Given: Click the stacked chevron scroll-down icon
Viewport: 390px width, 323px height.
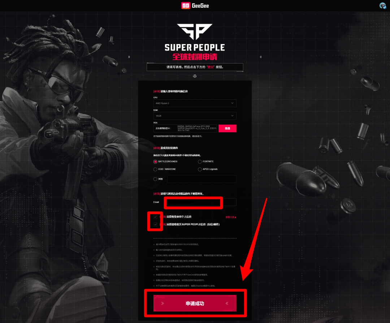Looking at the screenshot, I should pyautogui.click(x=195, y=76).
